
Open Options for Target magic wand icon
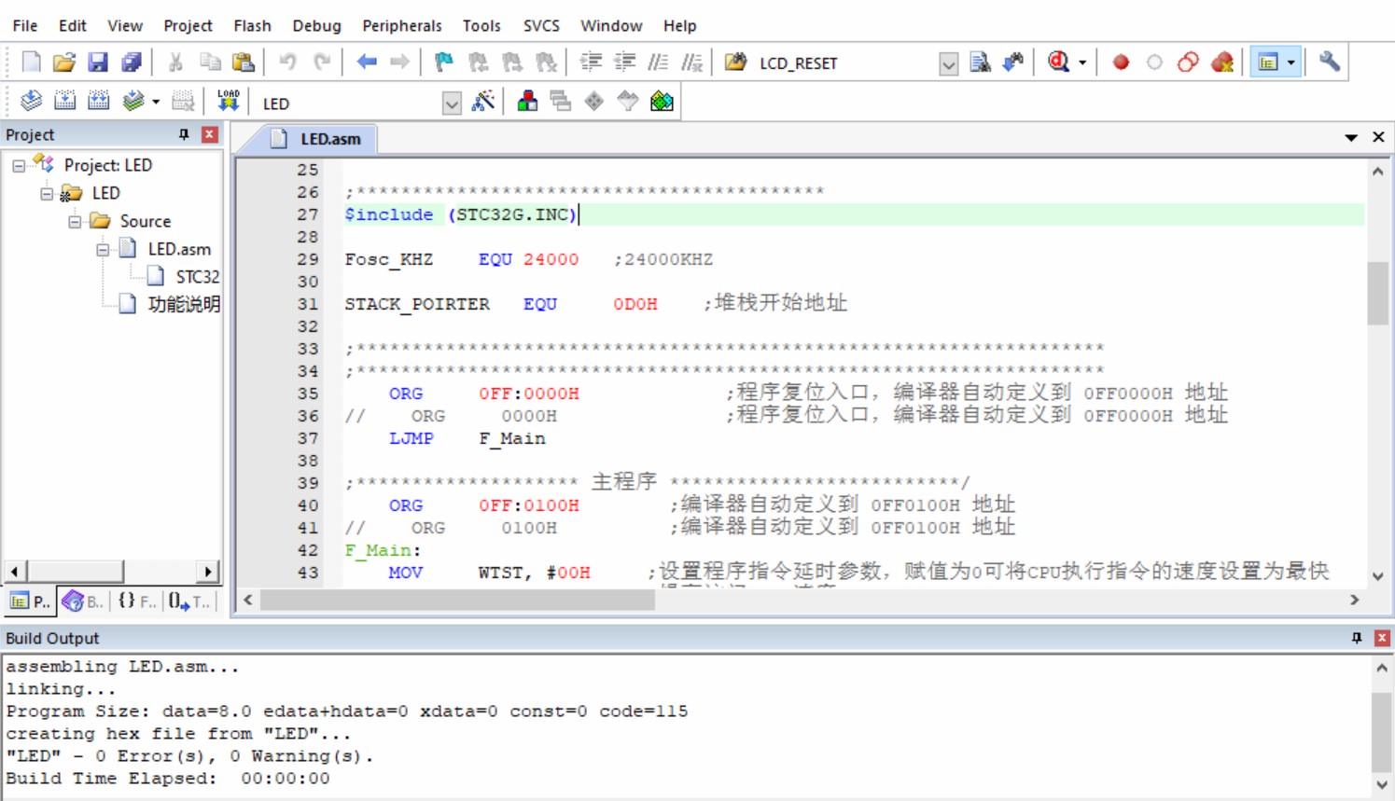click(x=483, y=102)
